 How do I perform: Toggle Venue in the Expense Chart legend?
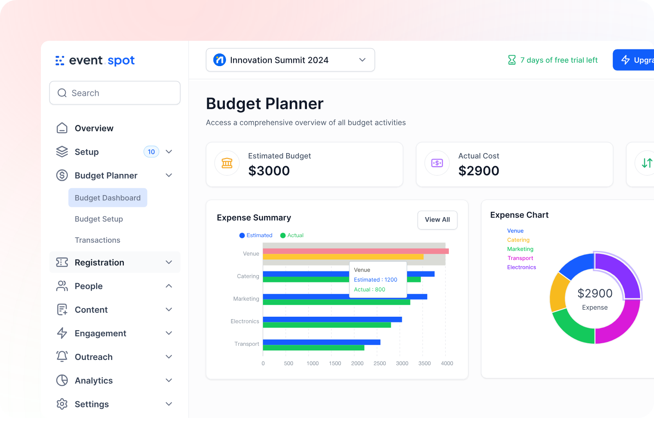coord(515,231)
